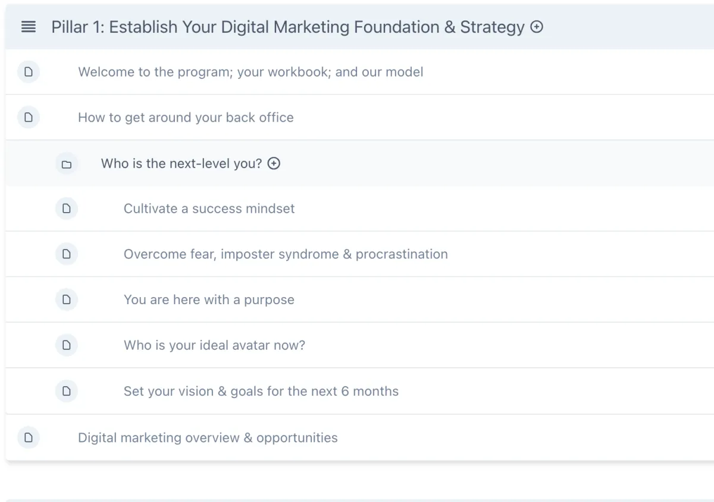Collapse the Pillar 1 section header
Image resolution: width=714 pixels, height=502 pixels.
(287, 27)
